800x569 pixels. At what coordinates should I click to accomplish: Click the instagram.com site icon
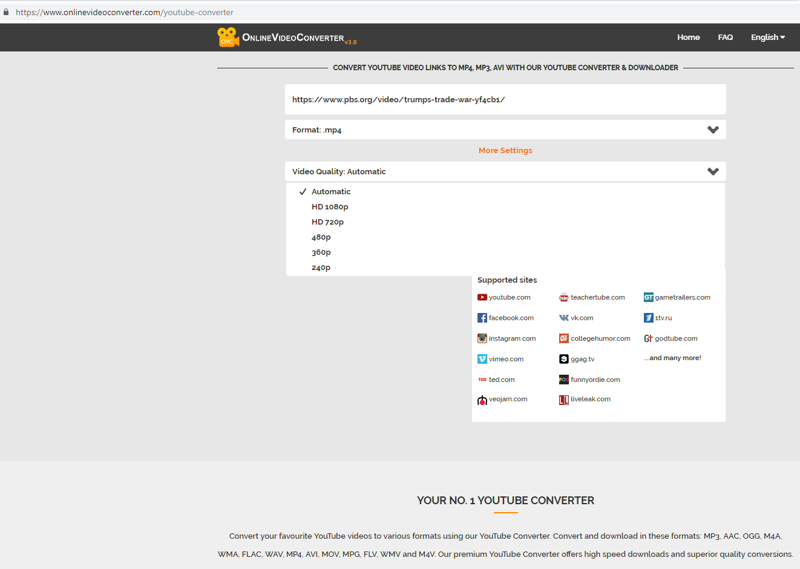click(482, 338)
